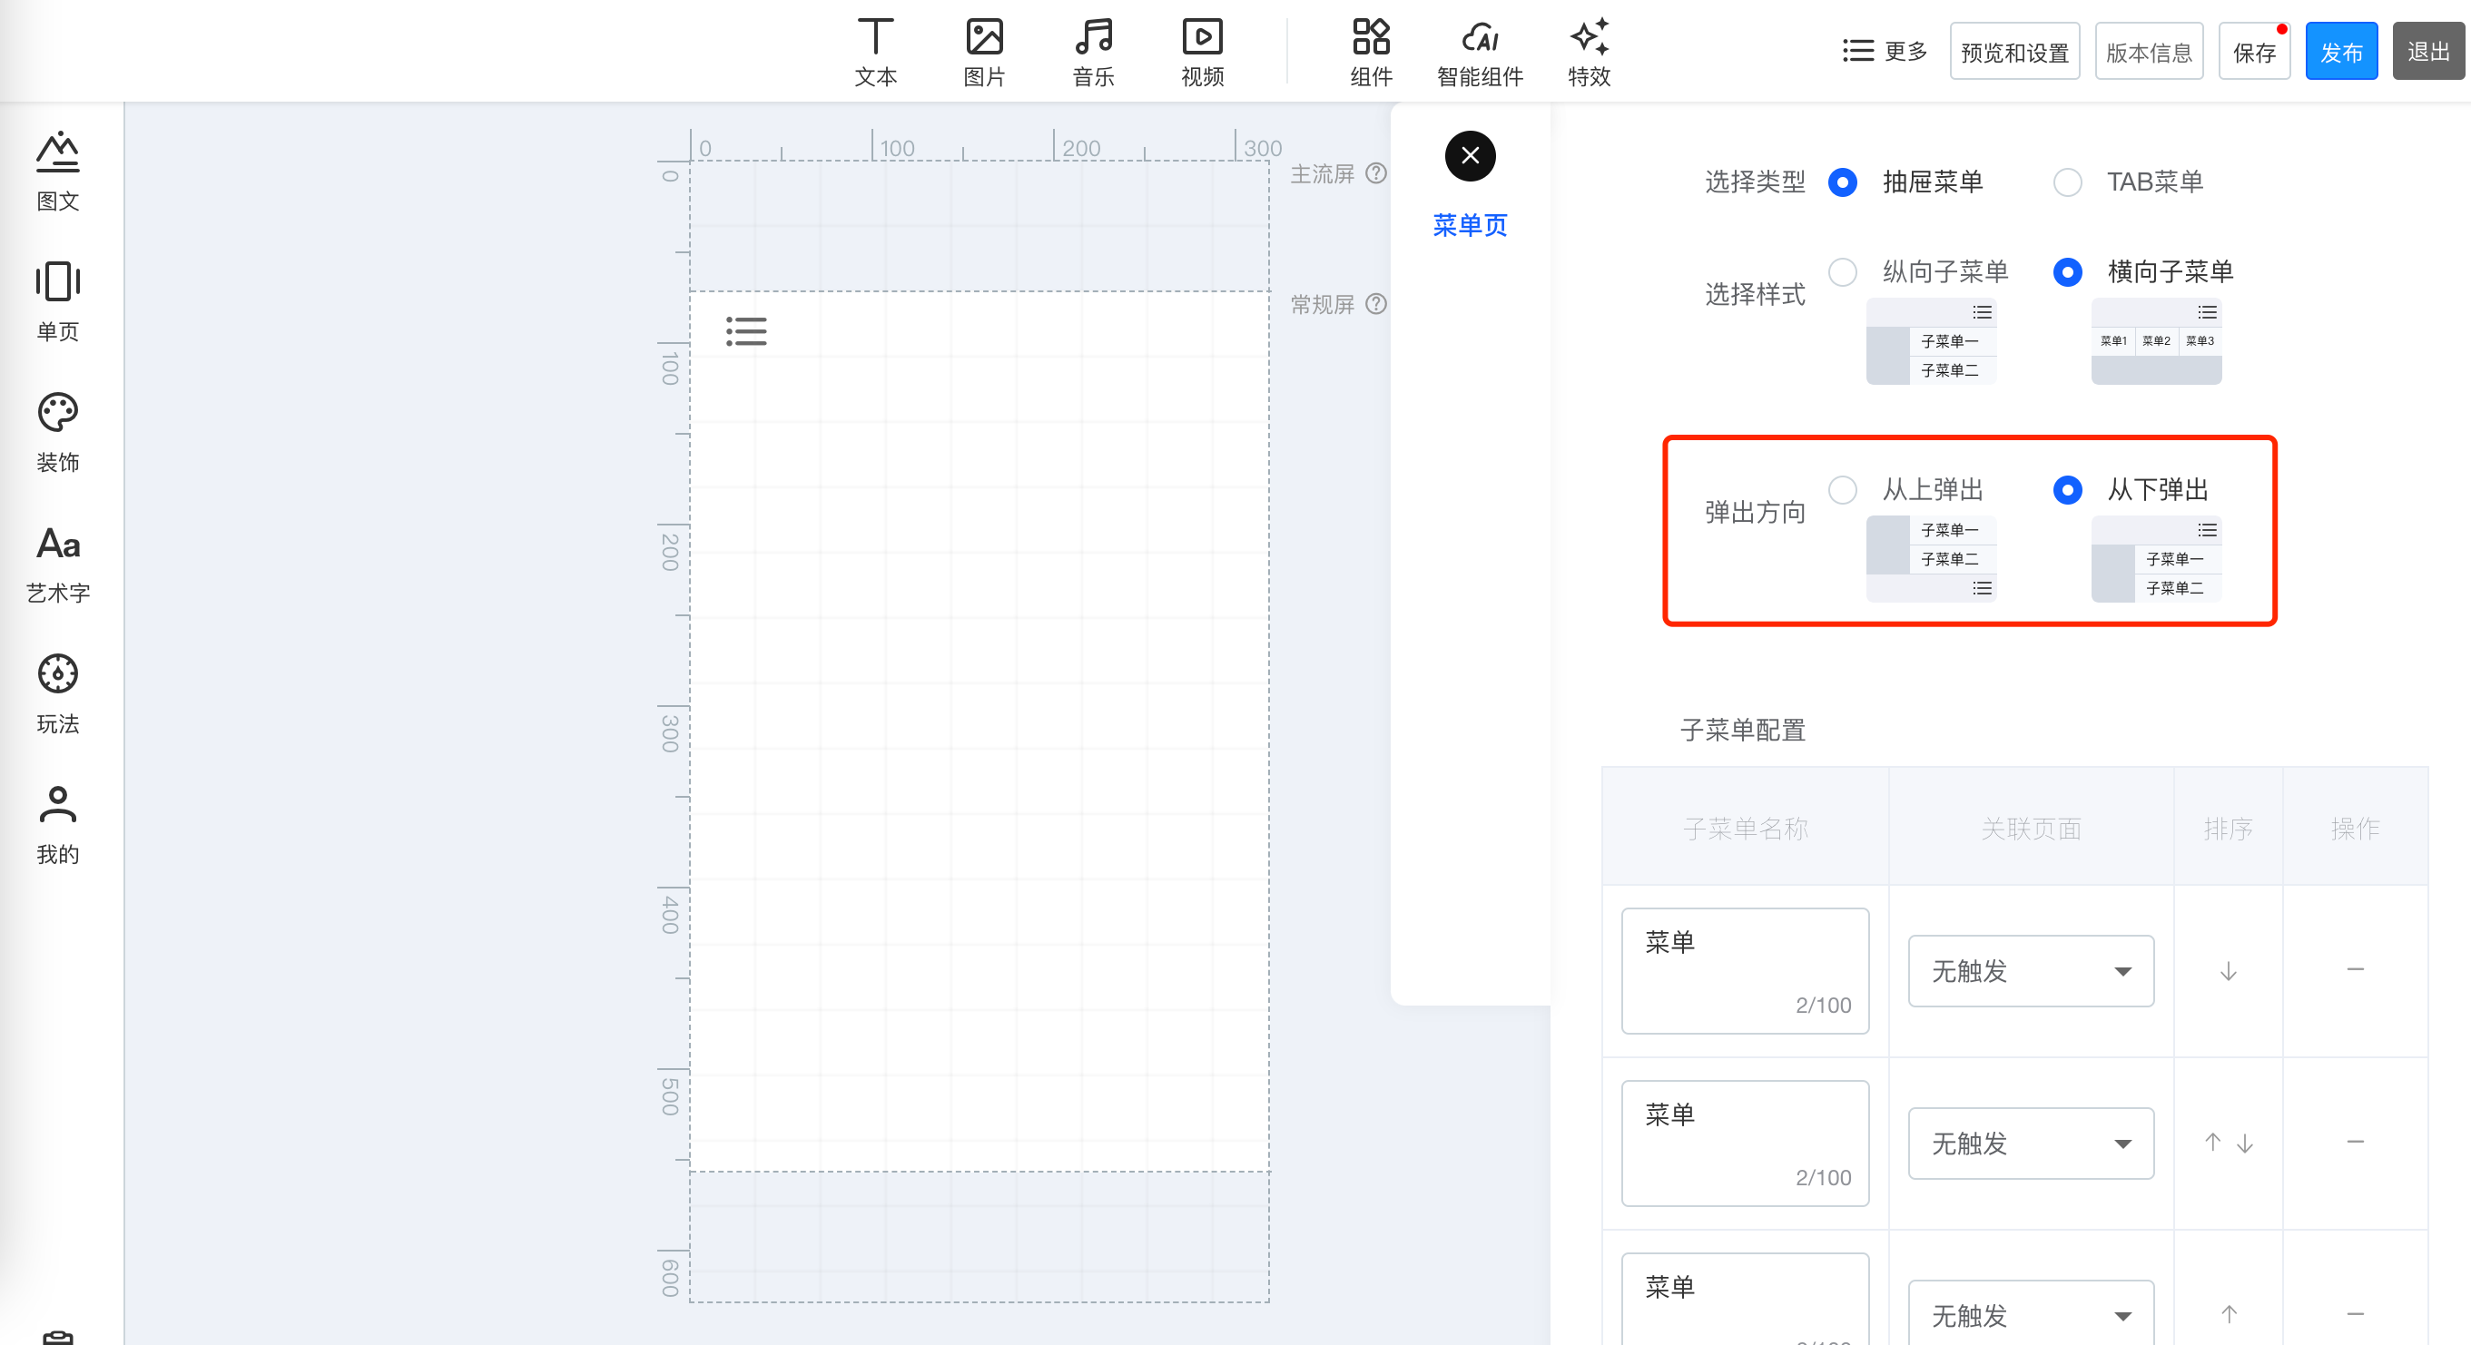Open the 更多 menu
The image size is (2471, 1345).
[1885, 51]
